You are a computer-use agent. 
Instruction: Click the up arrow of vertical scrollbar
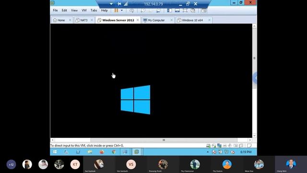[x=254, y=26]
